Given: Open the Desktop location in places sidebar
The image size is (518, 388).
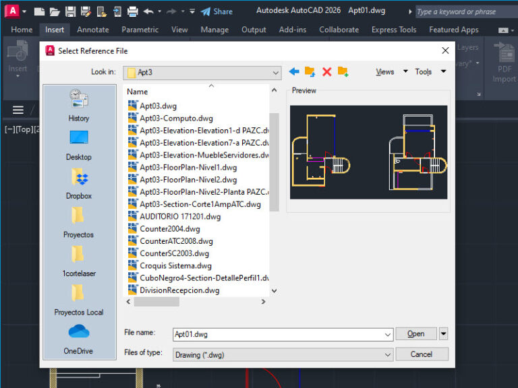Looking at the screenshot, I should point(79,145).
